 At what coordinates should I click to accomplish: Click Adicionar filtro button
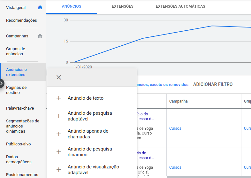pyautogui.click(x=213, y=84)
